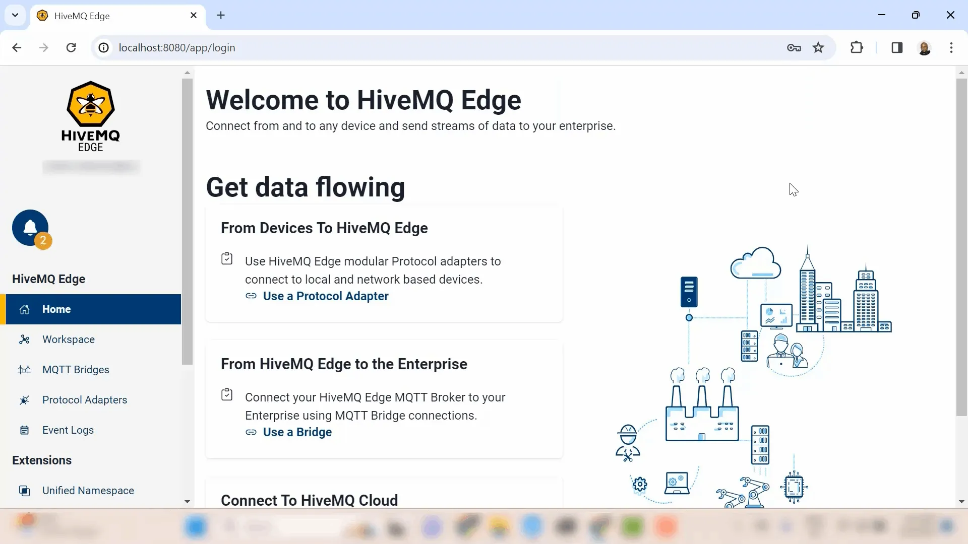
Task: Follow the Use a Protocol Adapter link
Action: pos(326,296)
